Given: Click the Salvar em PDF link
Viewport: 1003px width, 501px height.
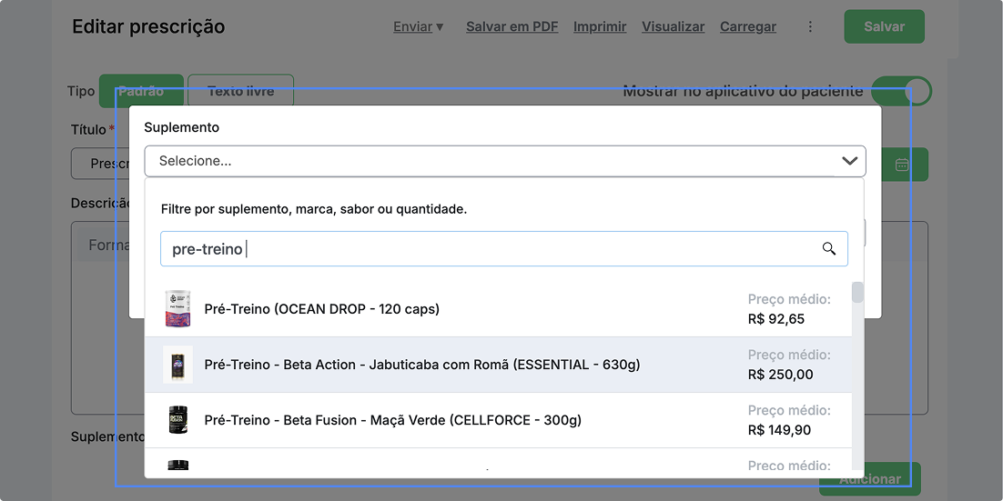Looking at the screenshot, I should [x=512, y=27].
